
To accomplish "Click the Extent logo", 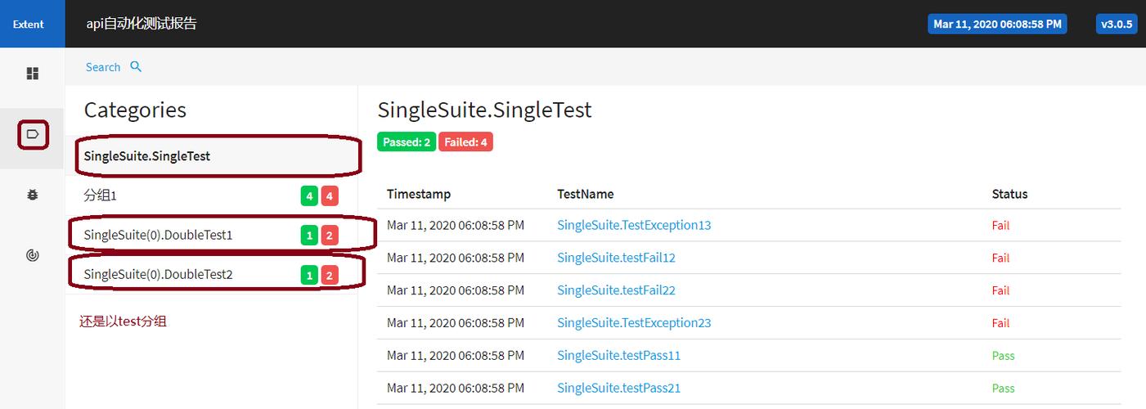I will (29, 24).
